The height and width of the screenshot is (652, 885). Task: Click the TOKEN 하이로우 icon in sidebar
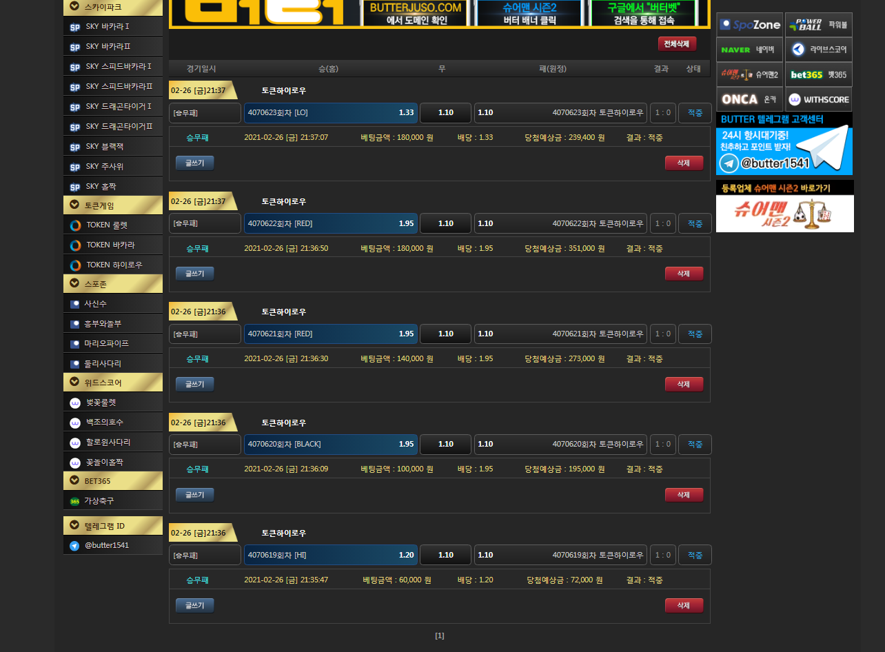75,265
